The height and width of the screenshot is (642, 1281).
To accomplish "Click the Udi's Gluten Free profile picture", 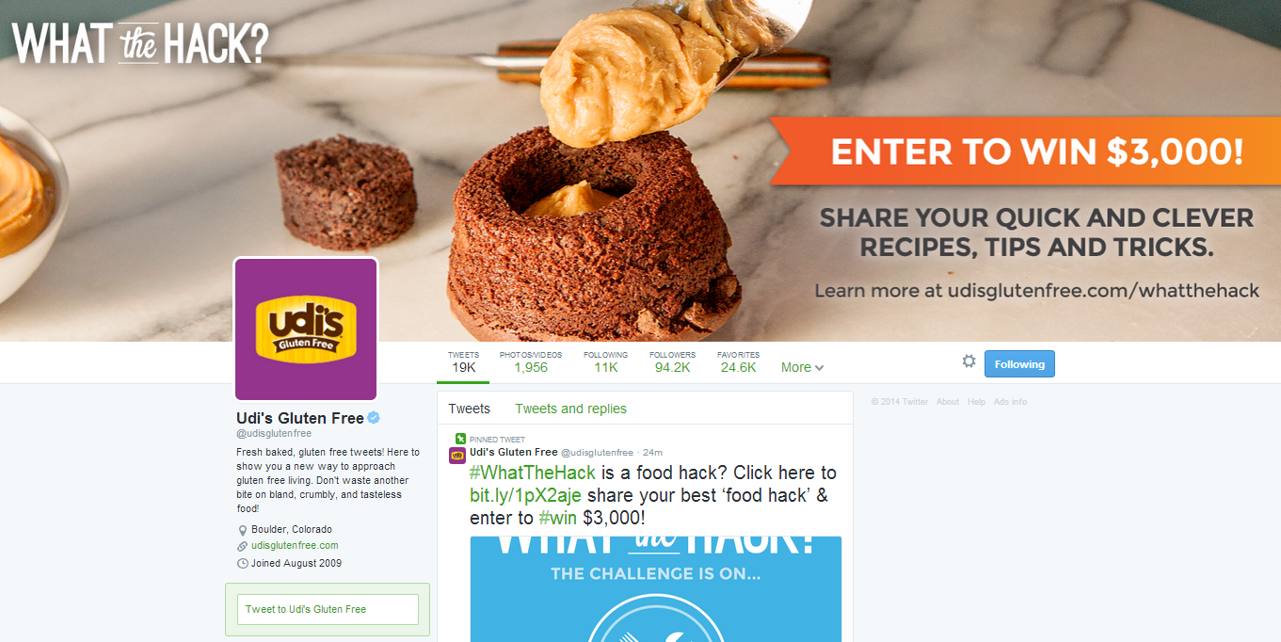I will click(x=306, y=329).
